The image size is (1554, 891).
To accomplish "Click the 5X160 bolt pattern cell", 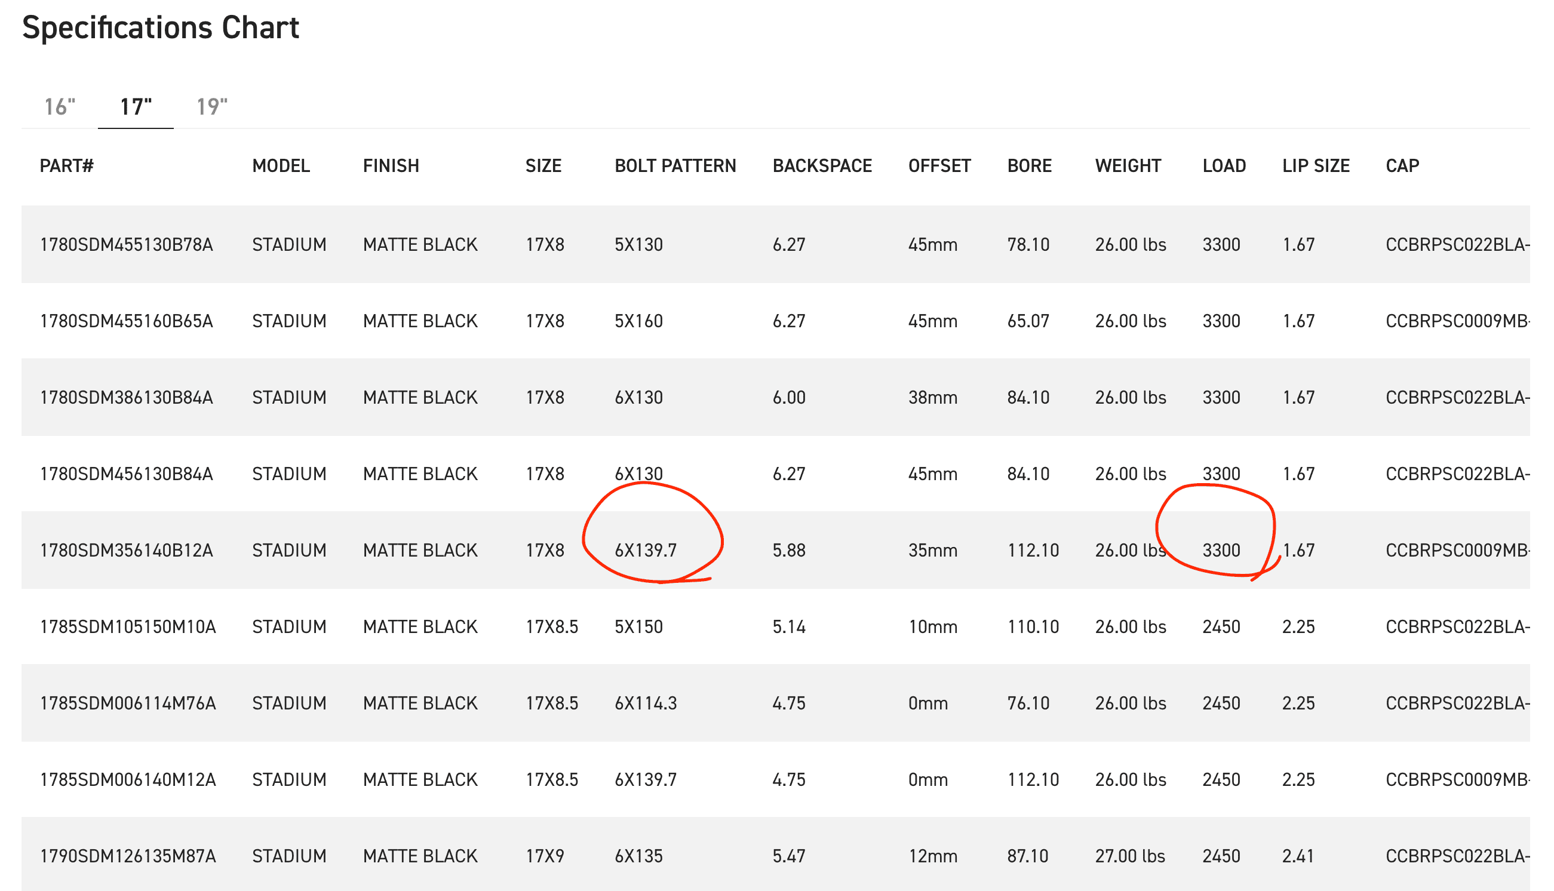I will coord(638,321).
